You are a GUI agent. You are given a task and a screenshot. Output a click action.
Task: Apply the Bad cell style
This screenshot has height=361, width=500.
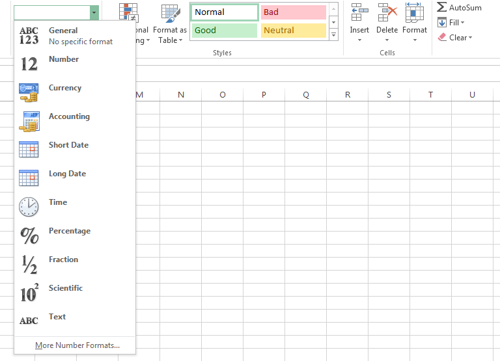point(294,12)
